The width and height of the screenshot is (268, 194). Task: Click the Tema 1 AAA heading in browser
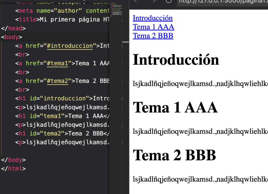[x=175, y=107]
